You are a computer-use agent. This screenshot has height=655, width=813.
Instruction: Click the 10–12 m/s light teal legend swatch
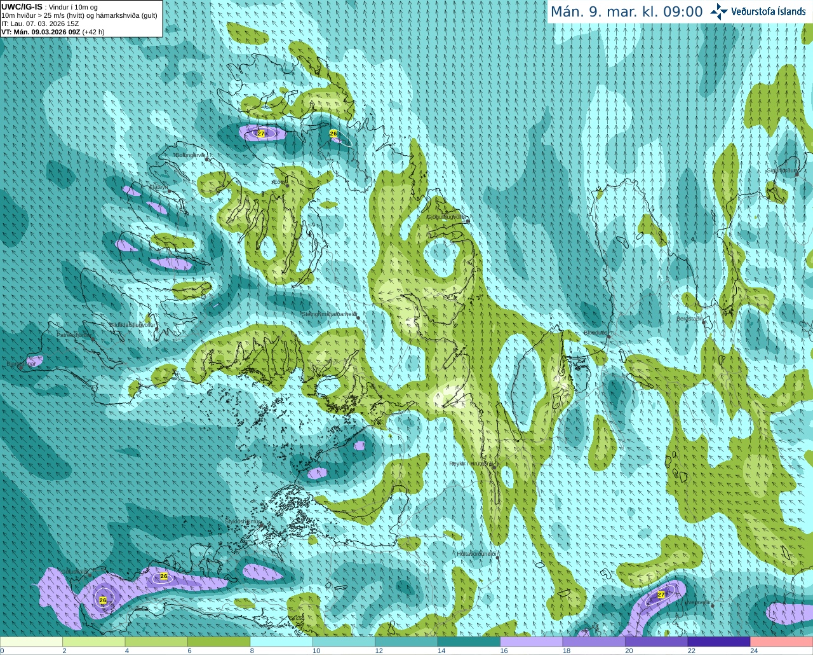pos(344,642)
